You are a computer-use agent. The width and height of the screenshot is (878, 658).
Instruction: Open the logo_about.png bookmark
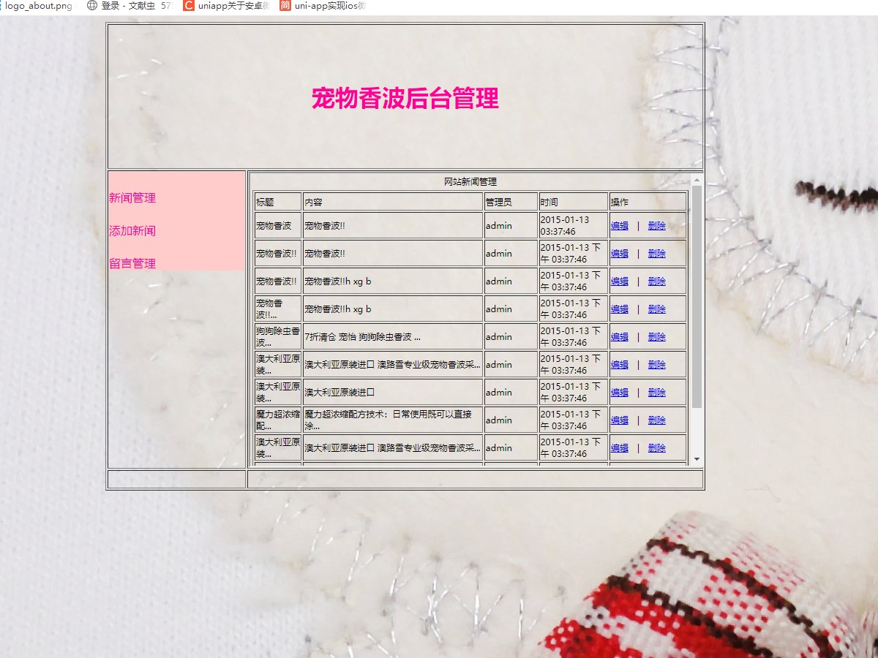click(39, 6)
